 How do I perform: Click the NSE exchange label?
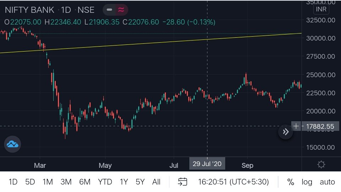click(x=86, y=10)
